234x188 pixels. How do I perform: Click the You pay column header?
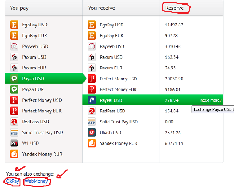coord(19,8)
